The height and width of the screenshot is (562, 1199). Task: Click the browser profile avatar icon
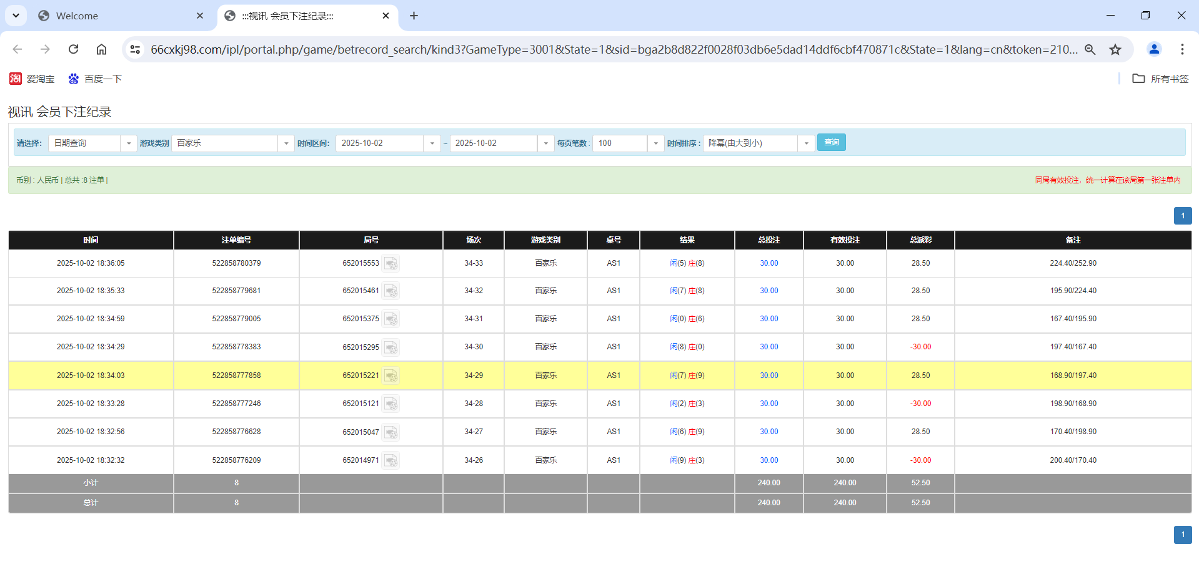(x=1154, y=49)
